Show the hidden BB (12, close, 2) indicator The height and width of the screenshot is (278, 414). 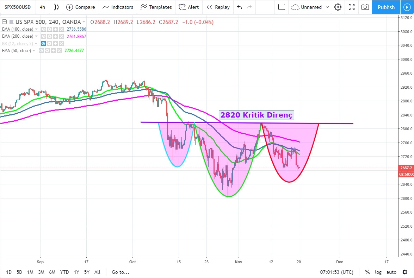click(x=43, y=44)
